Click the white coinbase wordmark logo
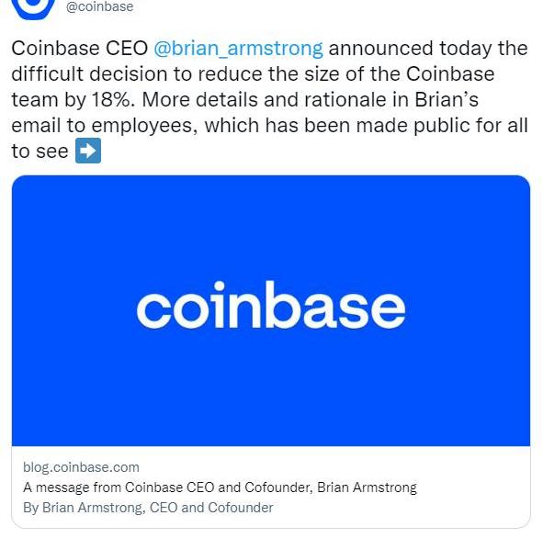The width and height of the screenshot is (543, 538). [271, 305]
